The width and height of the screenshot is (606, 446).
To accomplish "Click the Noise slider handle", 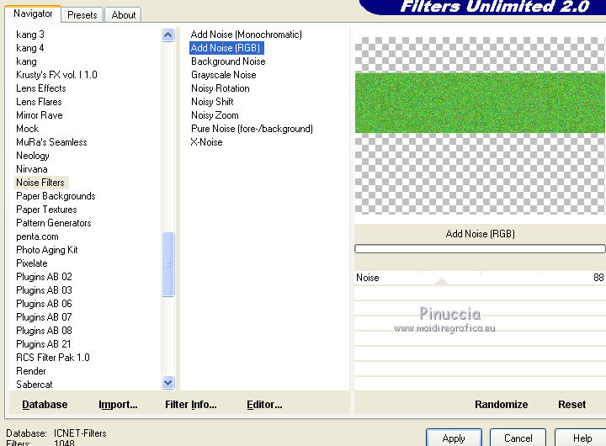I will click(441, 281).
